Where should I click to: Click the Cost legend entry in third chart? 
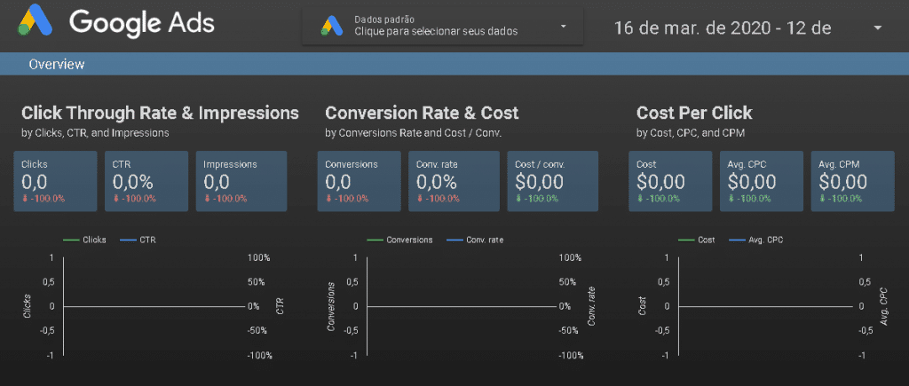pyautogui.click(x=696, y=240)
